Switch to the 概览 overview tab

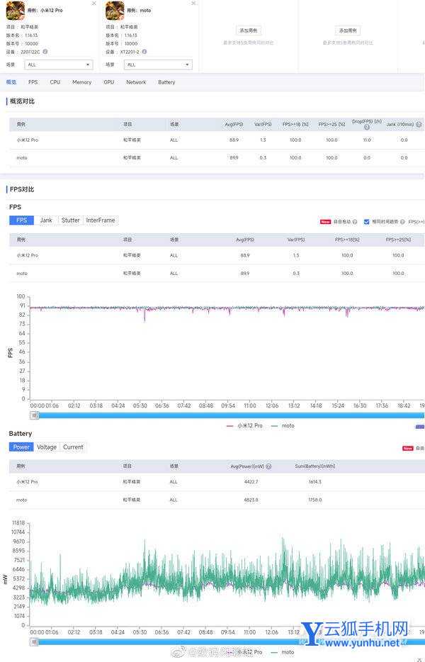(x=11, y=82)
